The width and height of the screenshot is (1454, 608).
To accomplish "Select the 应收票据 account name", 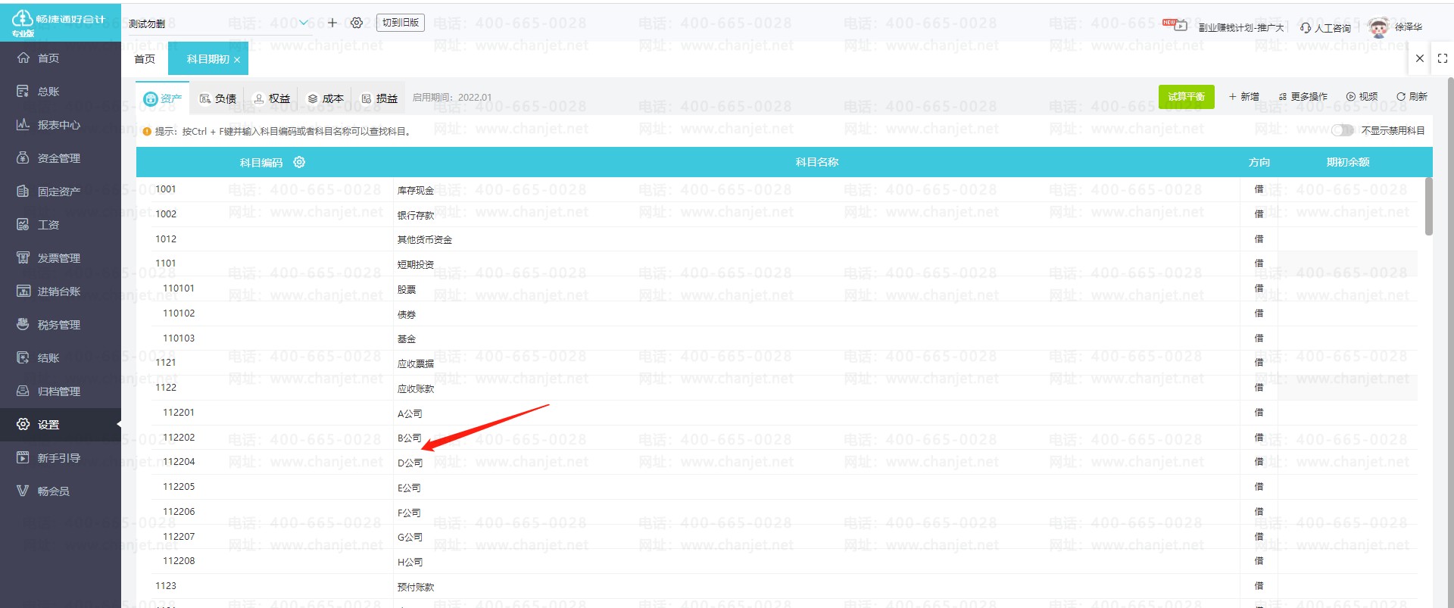I will [416, 364].
